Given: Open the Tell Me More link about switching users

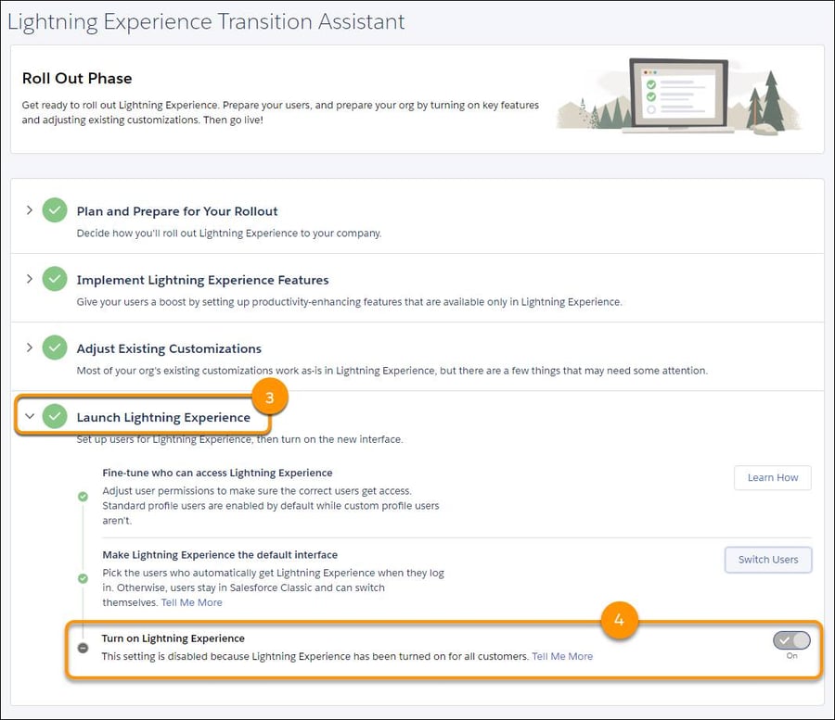Looking at the screenshot, I should pyautogui.click(x=191, y=602).
